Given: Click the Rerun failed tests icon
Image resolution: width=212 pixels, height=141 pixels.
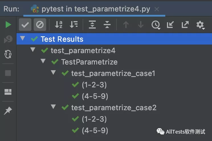Looking at the screenshot, I should [x=8, y=39].
